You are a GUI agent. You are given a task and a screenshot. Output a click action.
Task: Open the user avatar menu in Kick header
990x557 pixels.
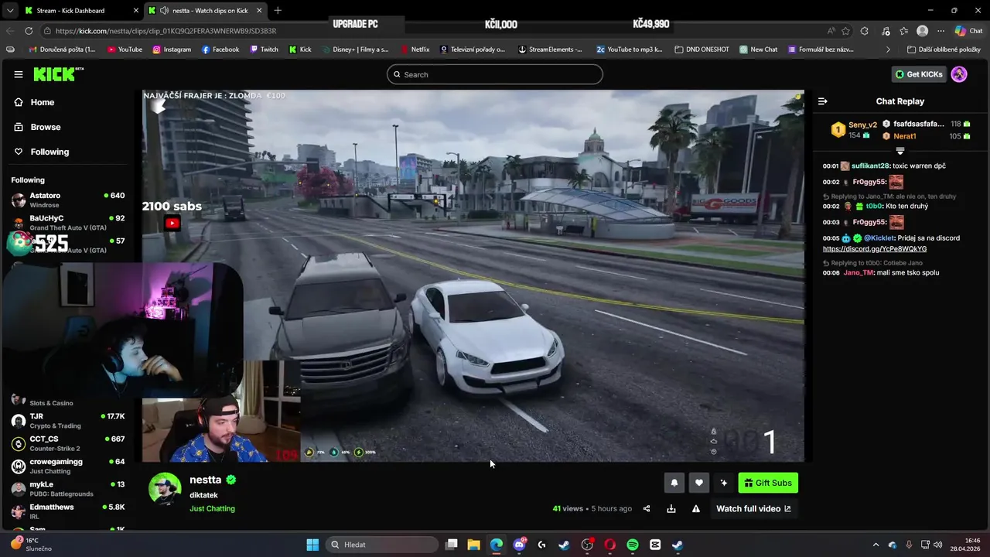[959, 74]
